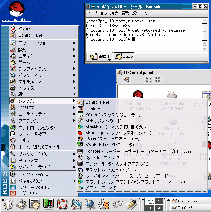Image resolution: width=211 pixels, height=212 pixels.
Task: Open メニューエディタ entry
Action: pyautogui.click(x=142, y=188)
